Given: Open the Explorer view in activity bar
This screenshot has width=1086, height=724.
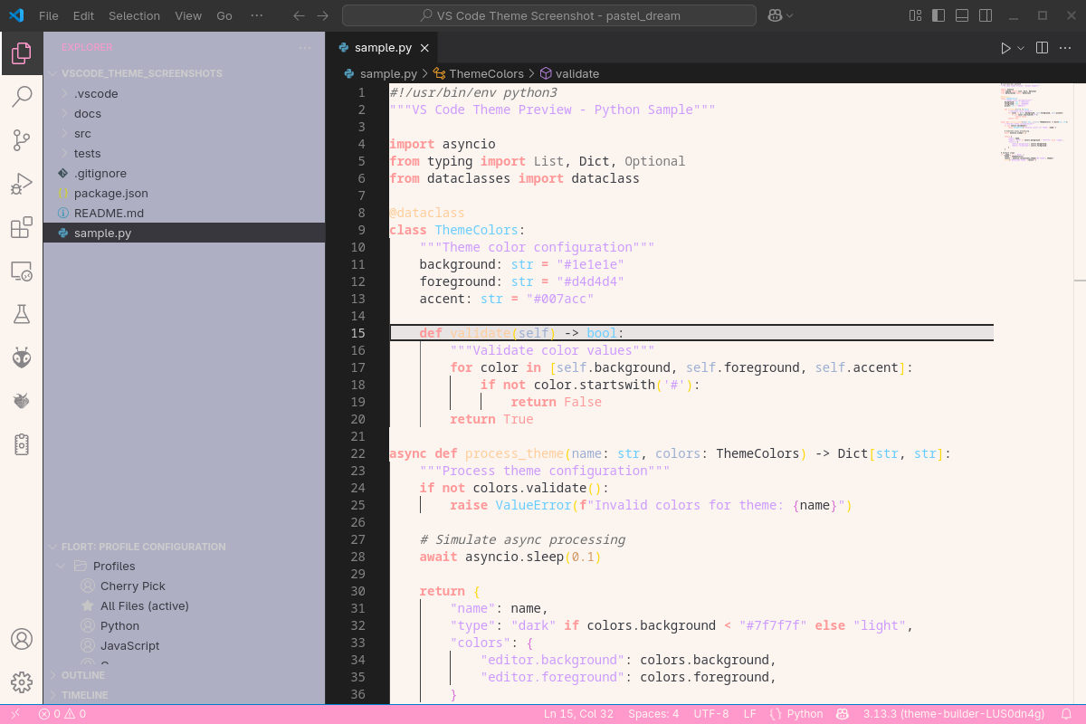Looking at the screenshot, I should pos(22,53).
